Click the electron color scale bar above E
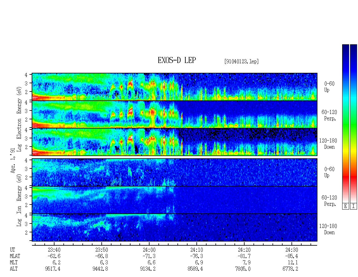 [345, 123]
